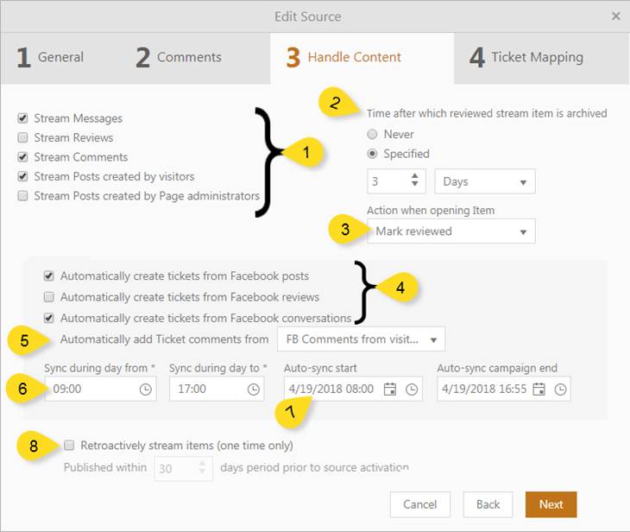Click clock icon in Sync during day to

point(253,389)
